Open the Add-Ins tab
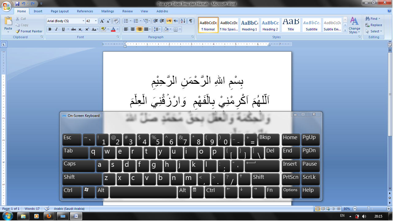 point(162,11)
